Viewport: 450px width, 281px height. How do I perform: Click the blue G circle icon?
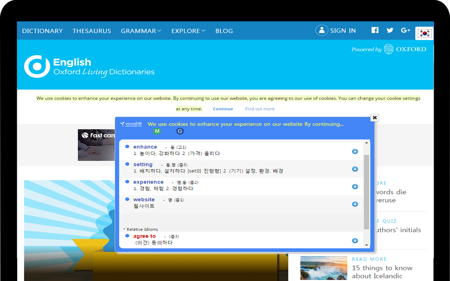pos(180,131)
